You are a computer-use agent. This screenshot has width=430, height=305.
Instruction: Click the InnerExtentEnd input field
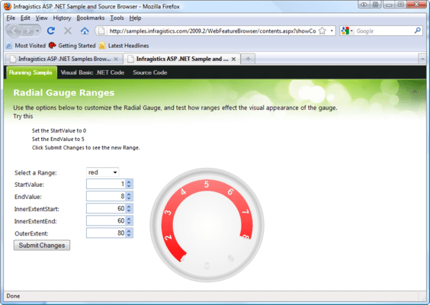pyautogui.click(x=106, y=220)
